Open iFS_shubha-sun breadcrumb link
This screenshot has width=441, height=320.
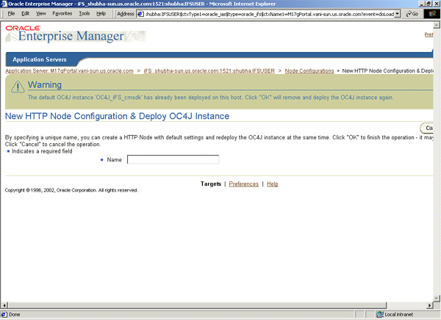click(209, 70)
